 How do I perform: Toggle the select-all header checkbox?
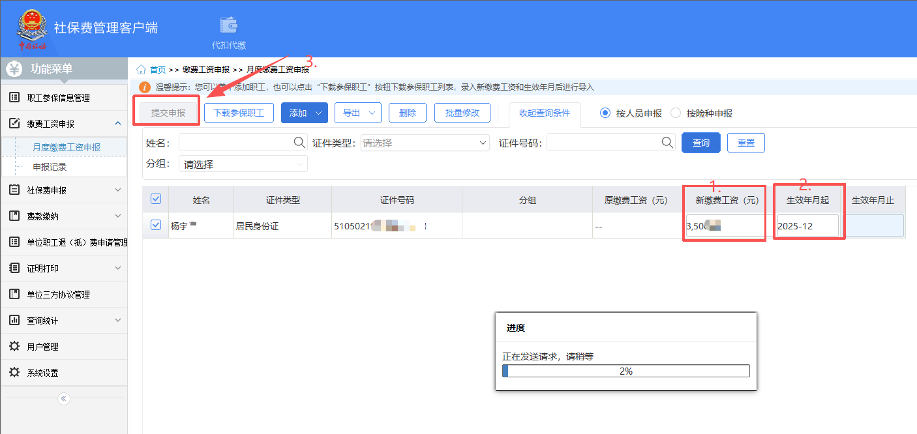tap(156, 199)
